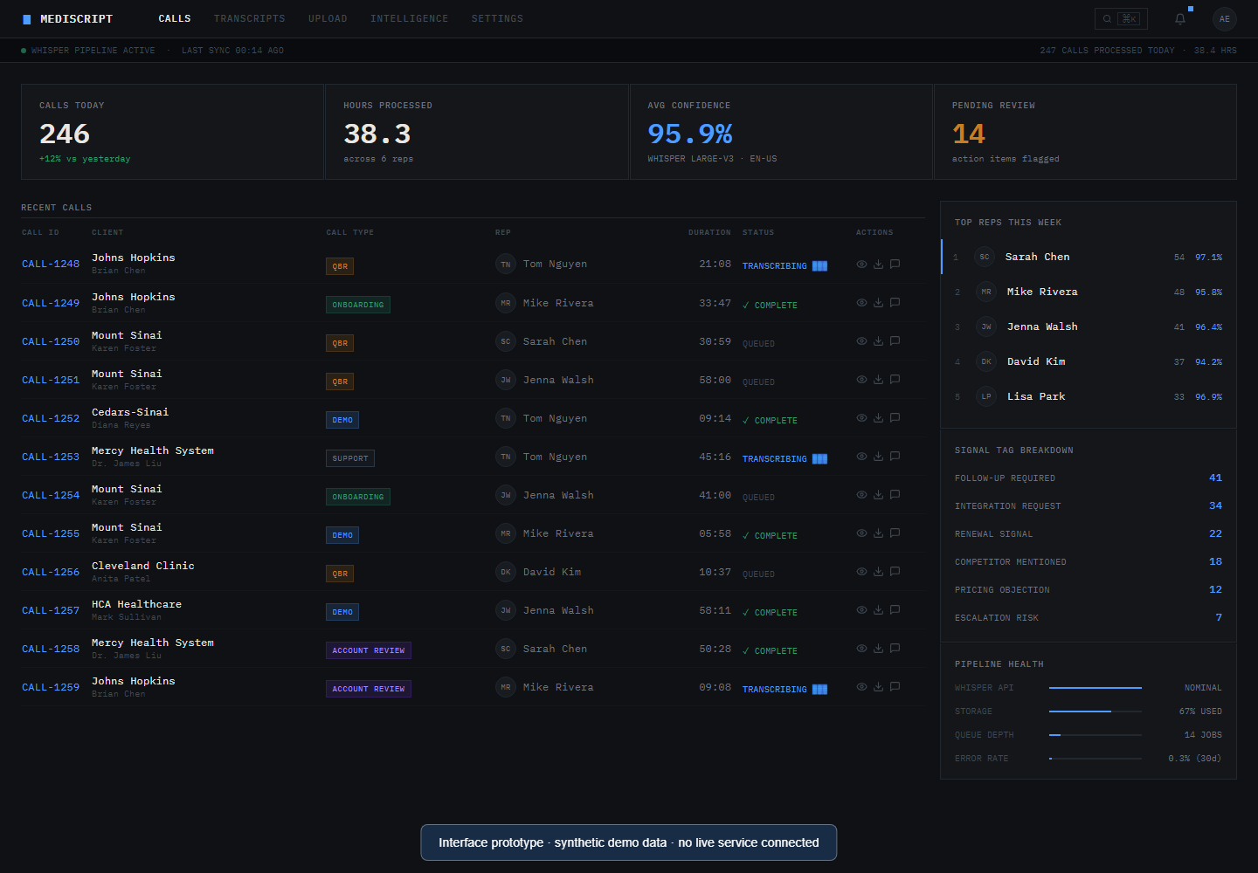Download CALL-1258 from the actions column

point(878,649)
